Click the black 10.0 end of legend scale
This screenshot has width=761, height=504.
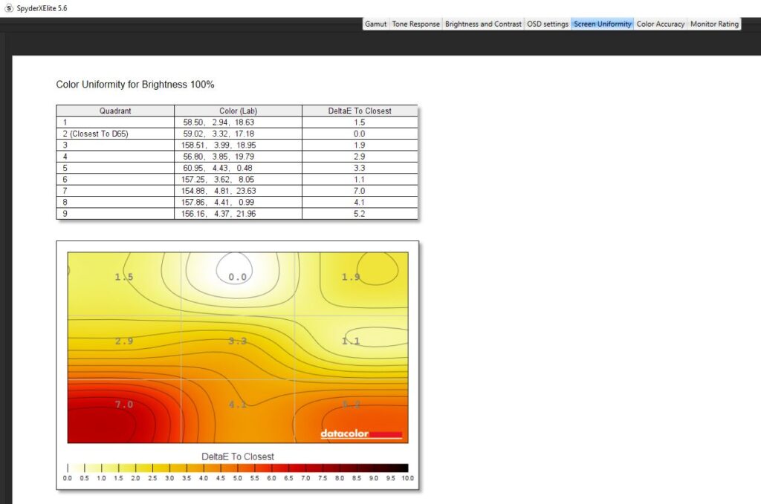[402, 468]
